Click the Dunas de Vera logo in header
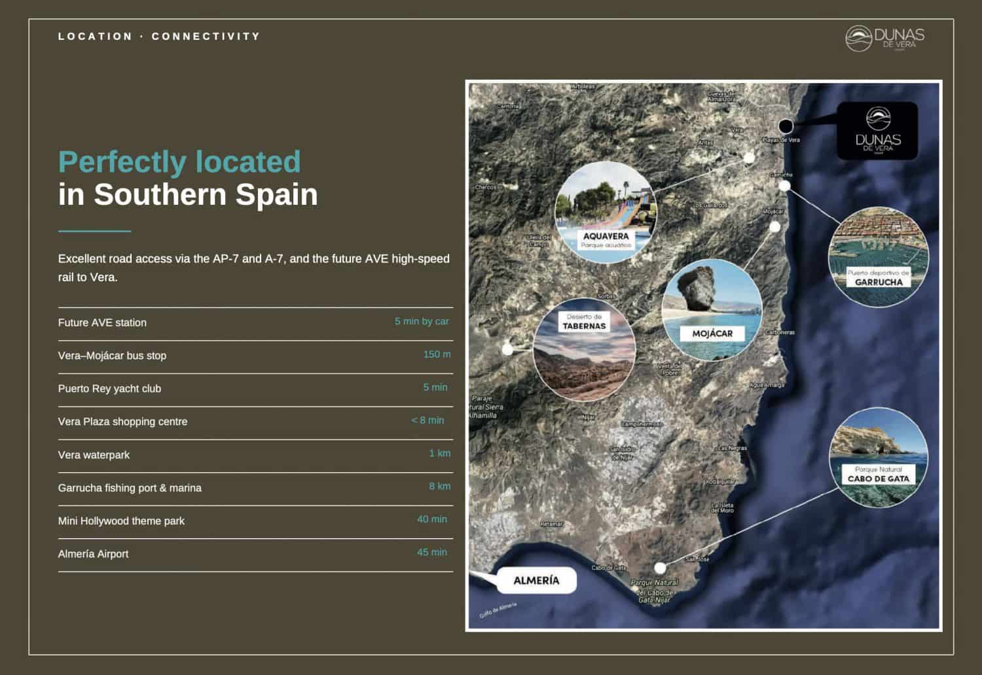982x675 pixels. [x=884, y=39]
